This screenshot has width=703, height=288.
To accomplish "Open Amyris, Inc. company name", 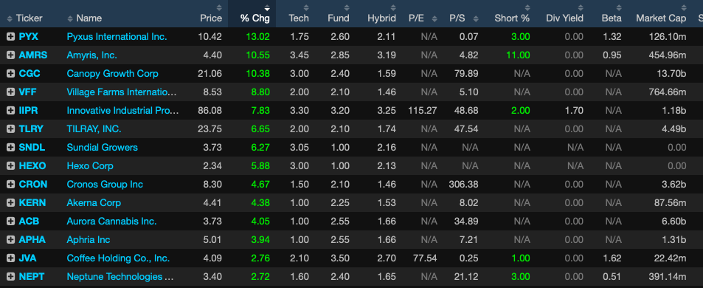I will pos(92,55).
